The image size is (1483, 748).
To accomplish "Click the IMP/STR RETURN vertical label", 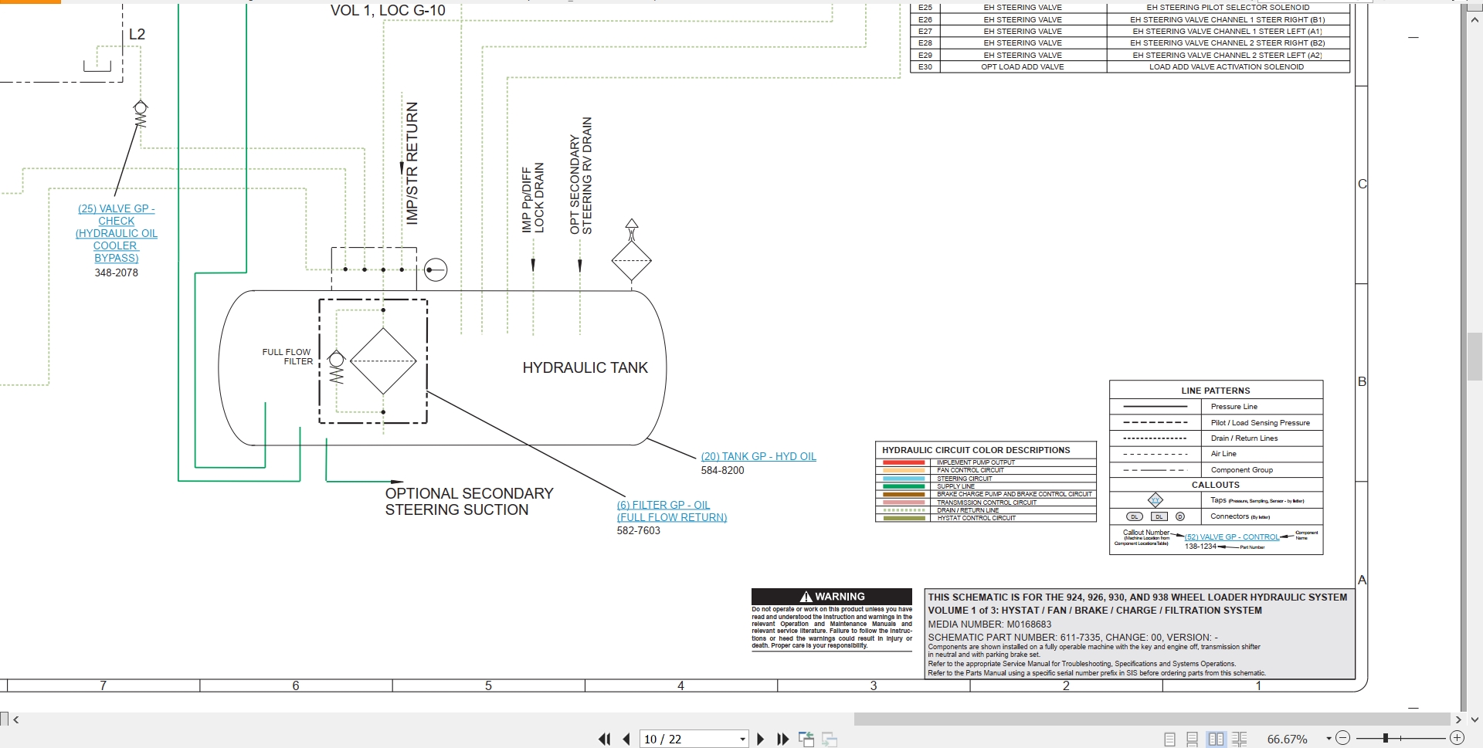I will (x=412, y=163).
